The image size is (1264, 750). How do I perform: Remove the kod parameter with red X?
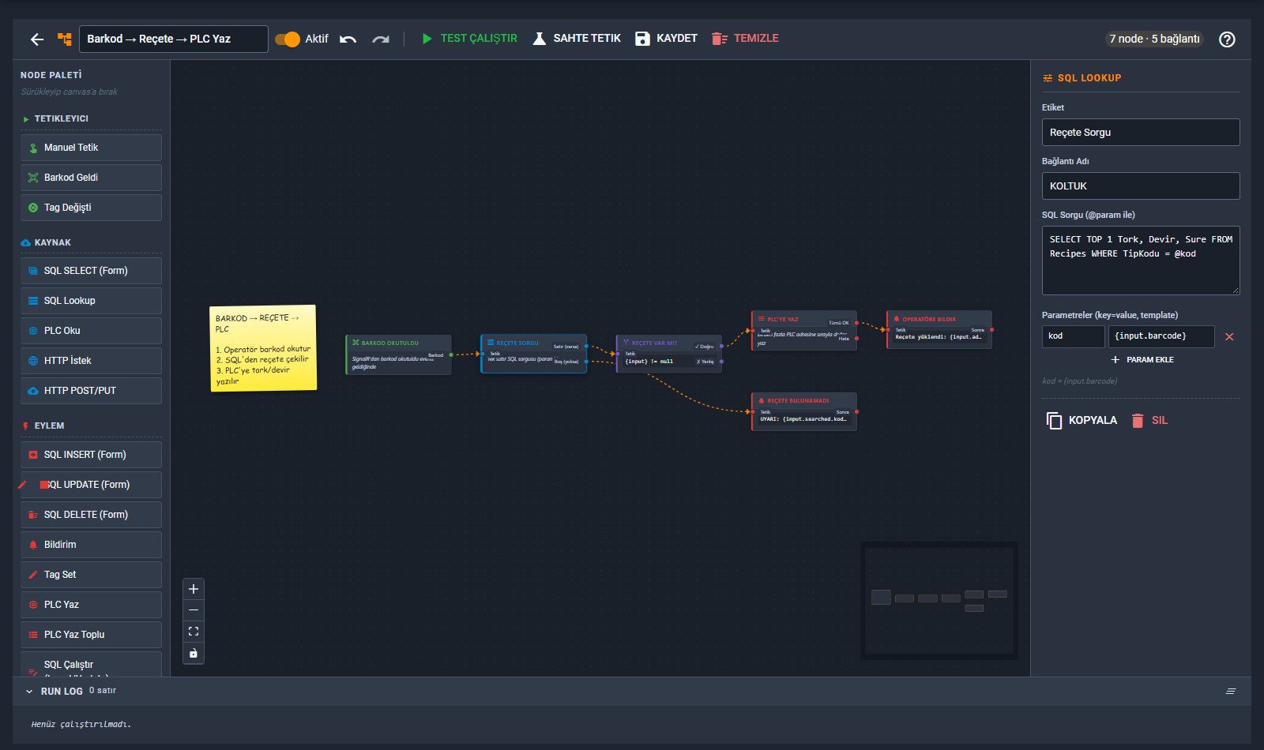tap(1229, 336)
